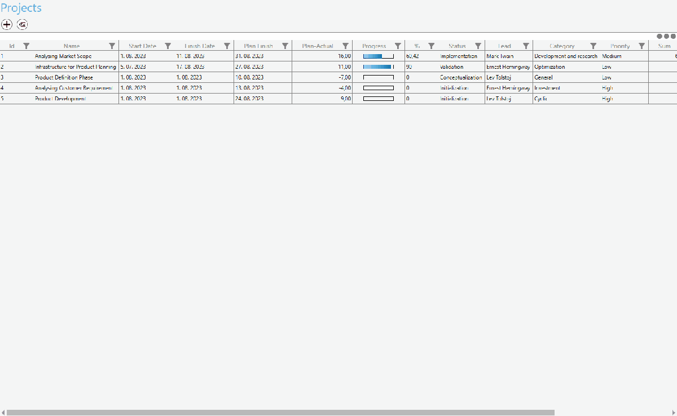Click the Plan-Actual value 9,00
Image resolution: width=677 pixels, height=416 pixels.
tap(346, 99)
